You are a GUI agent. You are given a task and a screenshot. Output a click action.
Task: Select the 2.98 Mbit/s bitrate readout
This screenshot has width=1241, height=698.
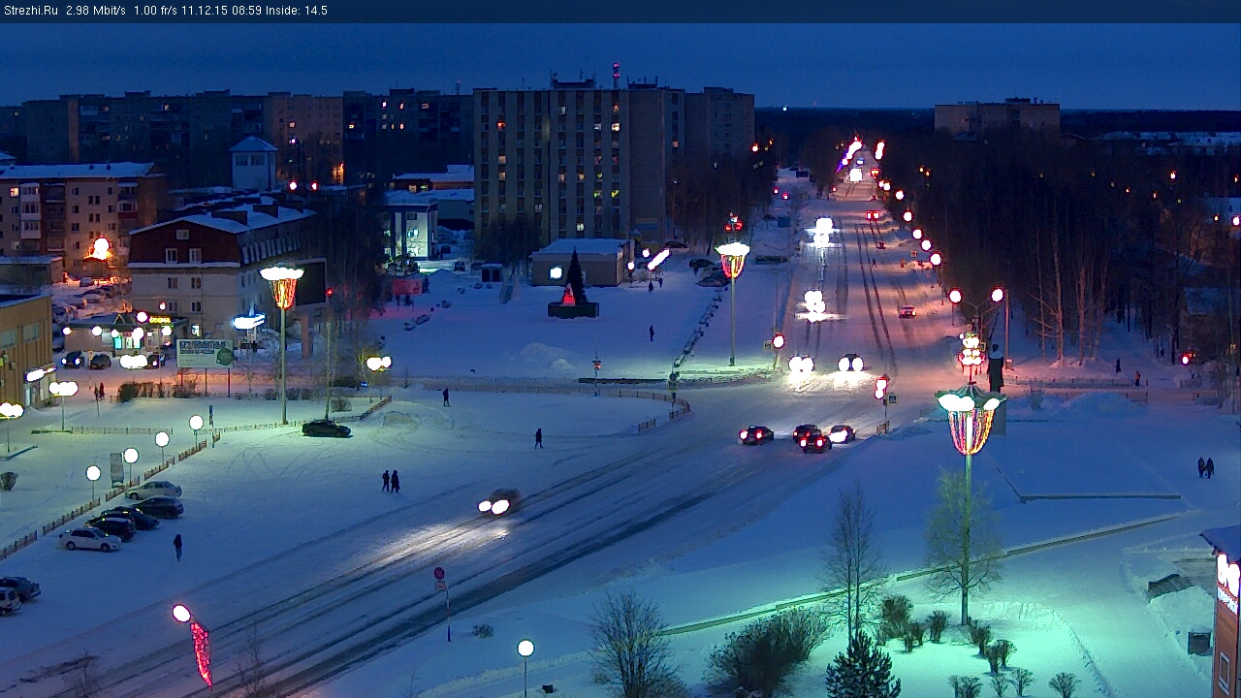[x=95, y=11]
